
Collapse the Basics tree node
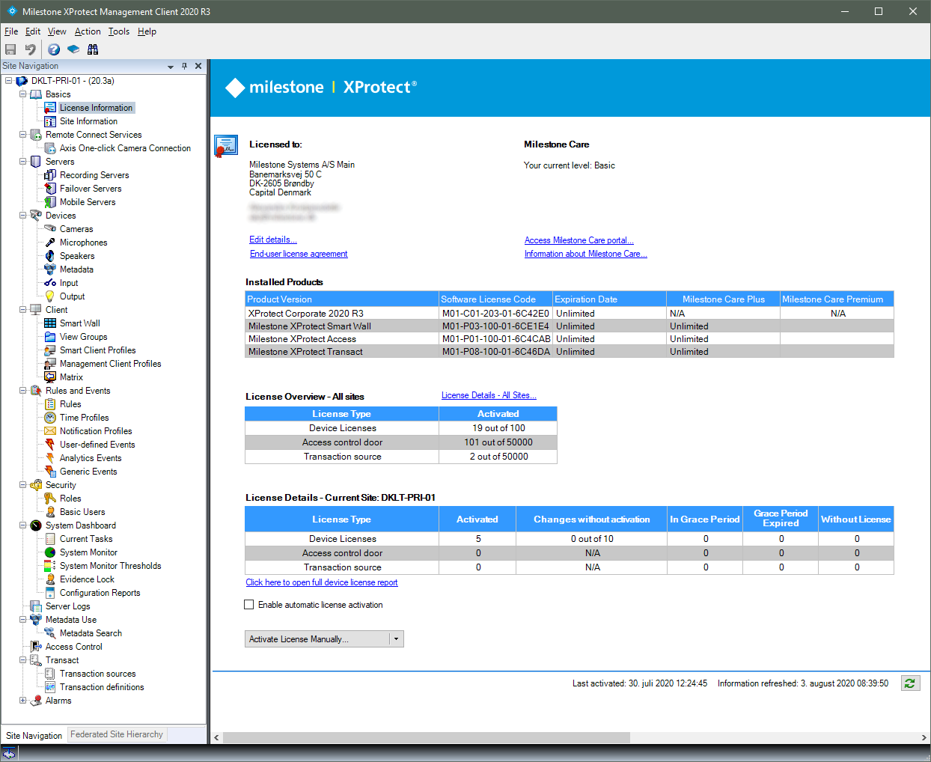point(22,94)
